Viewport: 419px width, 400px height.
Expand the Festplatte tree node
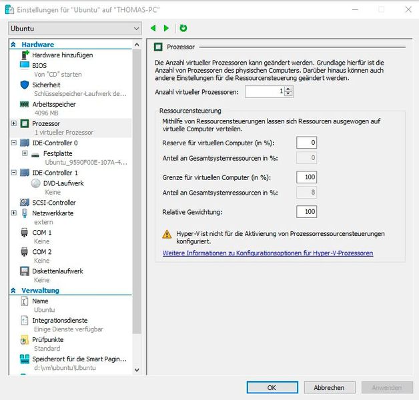pos(25,153)
